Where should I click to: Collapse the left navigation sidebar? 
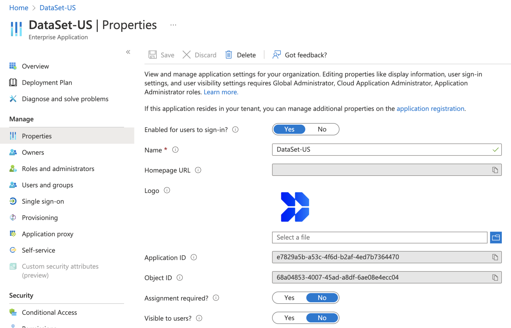pos(128,52)
